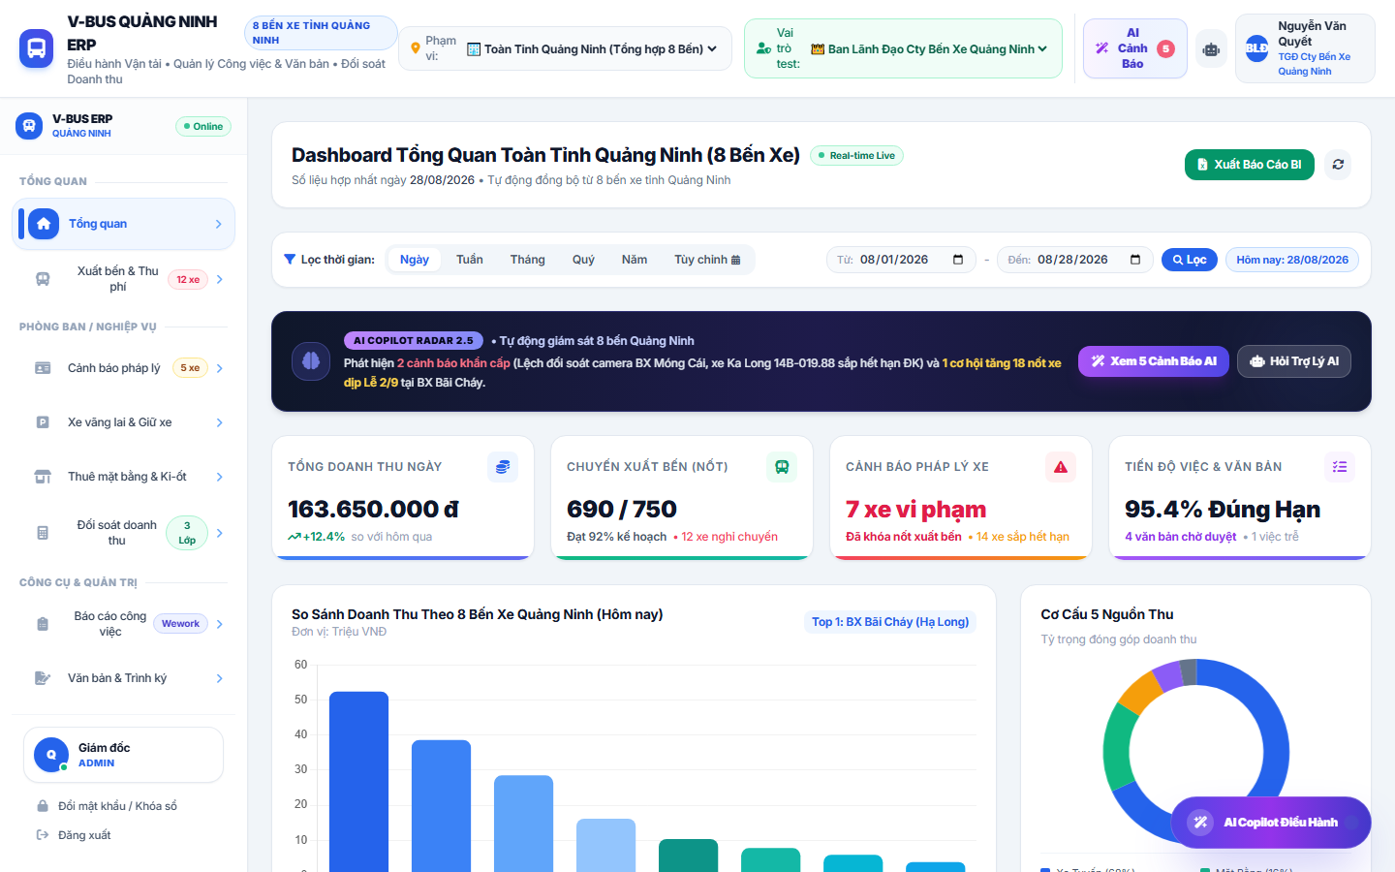Click the Xem 5 Cảnh Báo AI button

(x=1154, y=361)
